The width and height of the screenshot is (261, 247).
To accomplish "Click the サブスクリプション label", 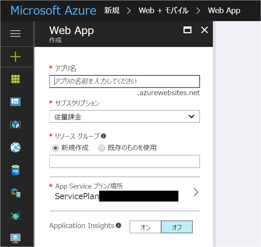I will [77, 103].
